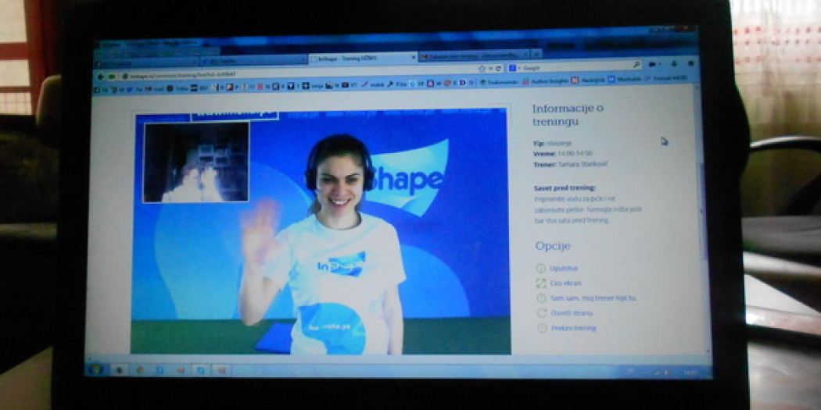Click the Uputstva info icon
Screen dimensions: 821x410
point(540,269)
